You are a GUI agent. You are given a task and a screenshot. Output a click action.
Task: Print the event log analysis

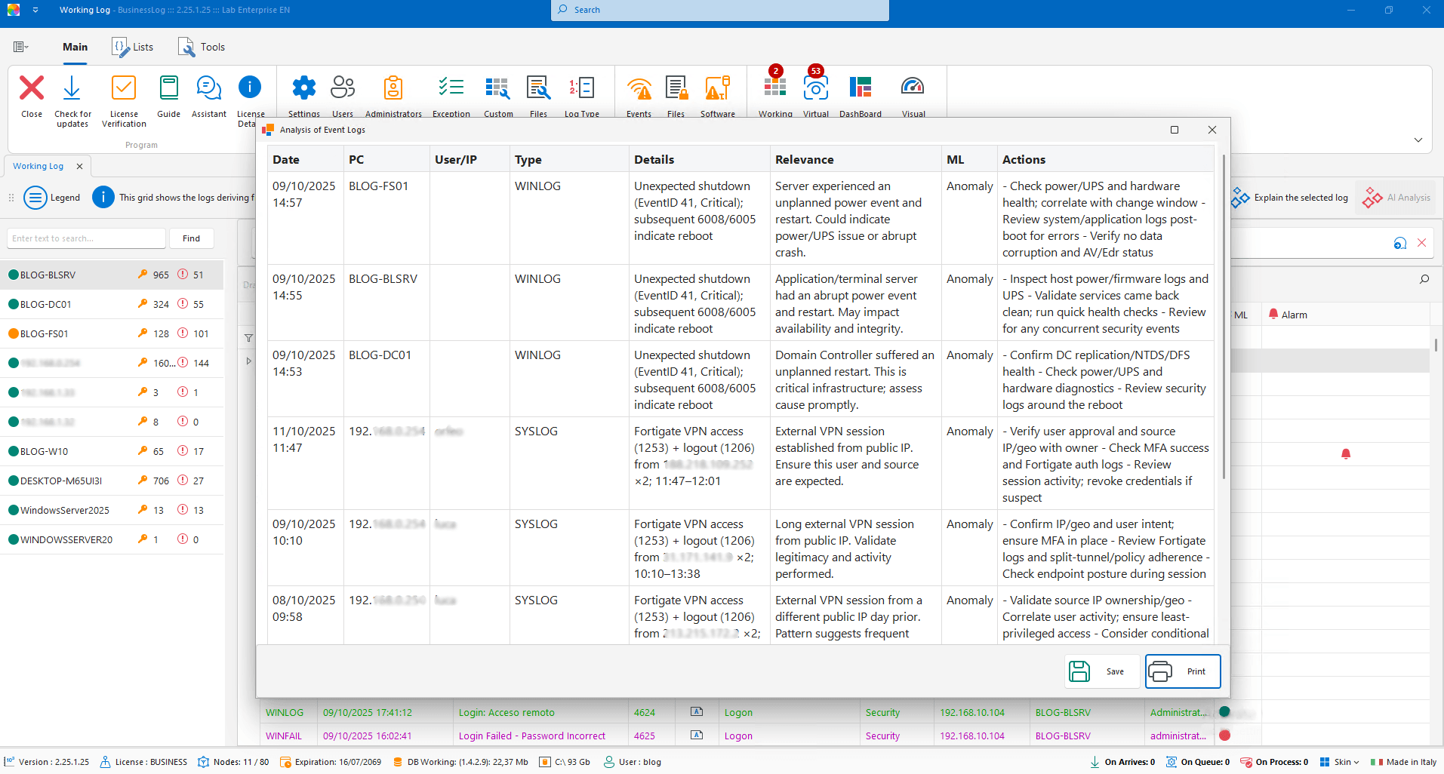(x=1182, y=671)
